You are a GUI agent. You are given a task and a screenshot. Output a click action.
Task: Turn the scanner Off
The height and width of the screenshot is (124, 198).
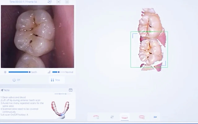[16, 80]
